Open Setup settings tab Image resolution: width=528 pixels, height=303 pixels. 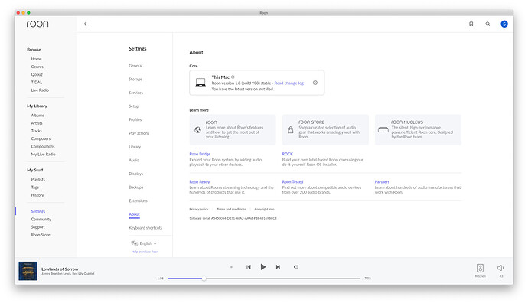134,106
